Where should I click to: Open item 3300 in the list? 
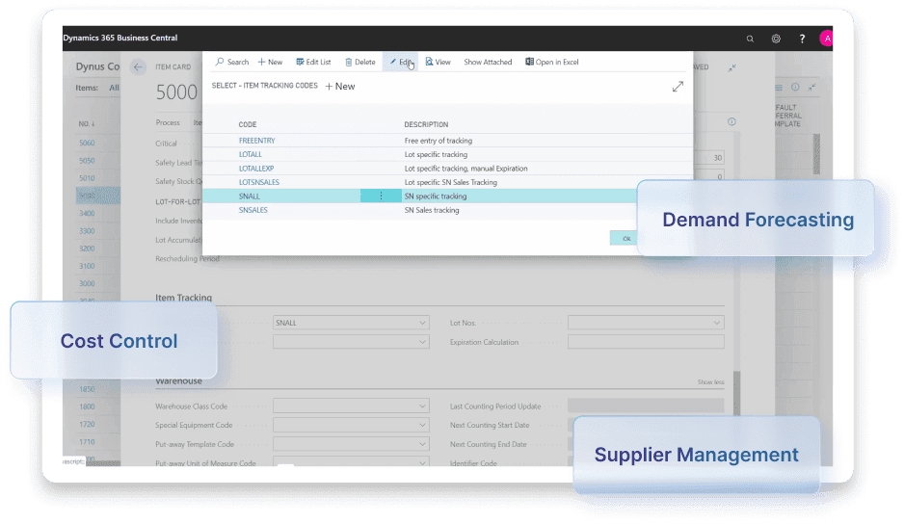87,231
